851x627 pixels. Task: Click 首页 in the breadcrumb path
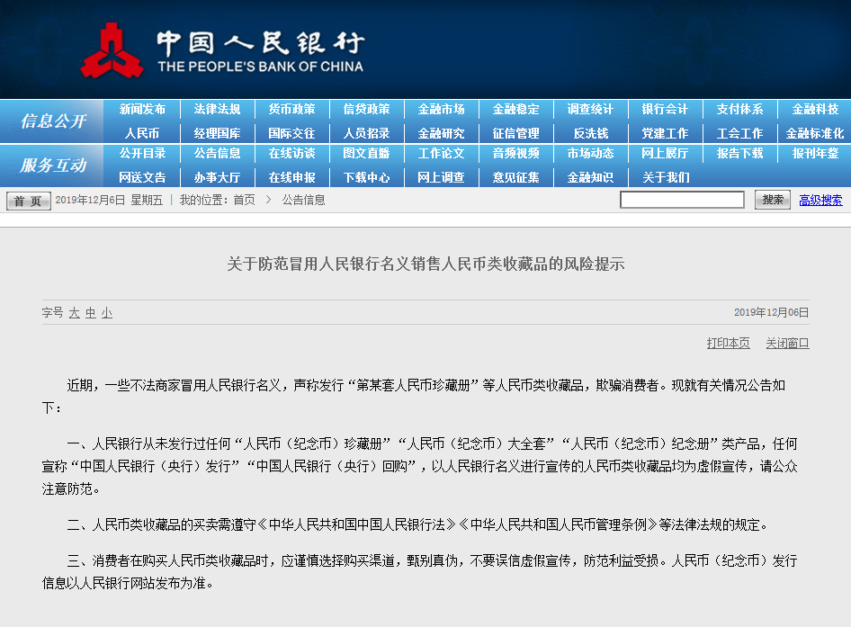point(244,200)
